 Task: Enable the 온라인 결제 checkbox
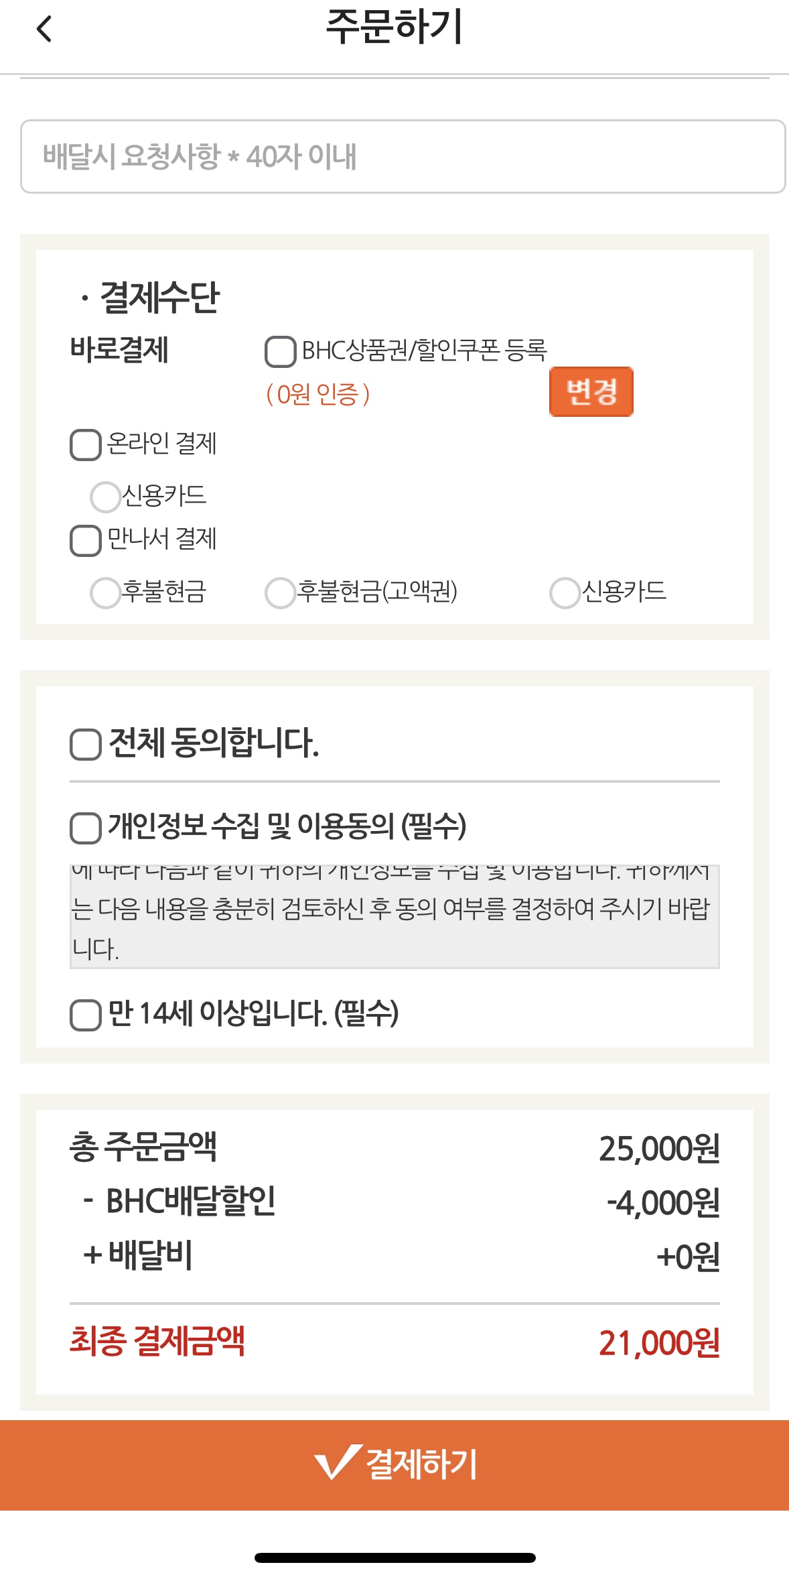(86, 445)
